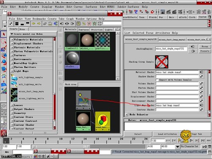This screenshot has width=212, height=159.
Task: Click the Presets button
Action: point(205,51)
